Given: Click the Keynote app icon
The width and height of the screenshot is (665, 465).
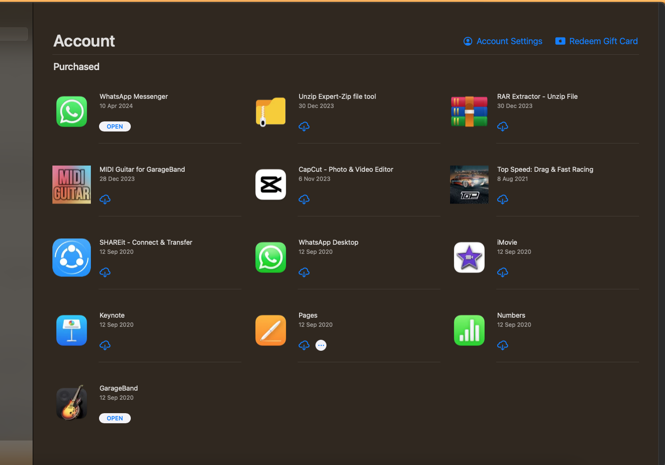Looking at the screenshot, I should (72, 331).
